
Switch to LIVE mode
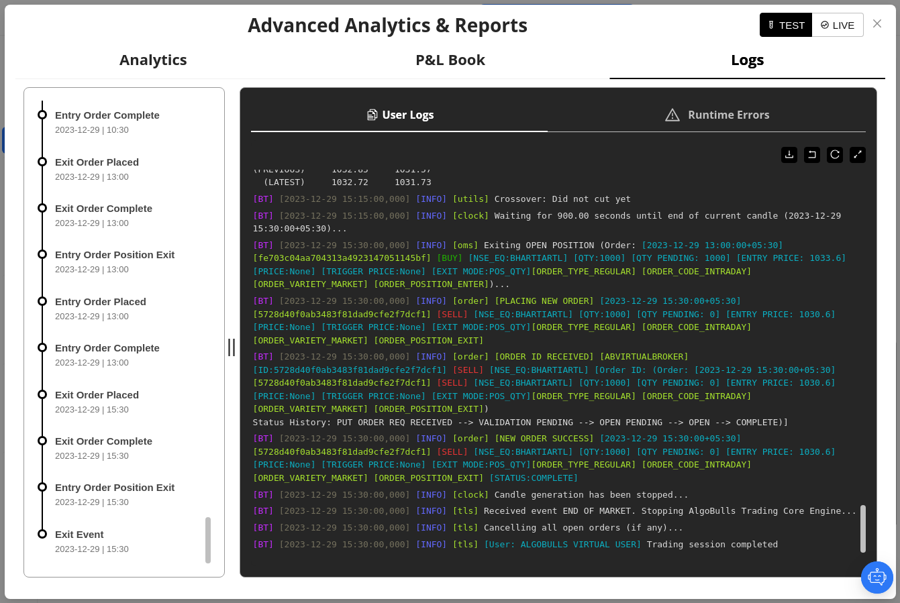pyautogui.click(x=838, y=25)
